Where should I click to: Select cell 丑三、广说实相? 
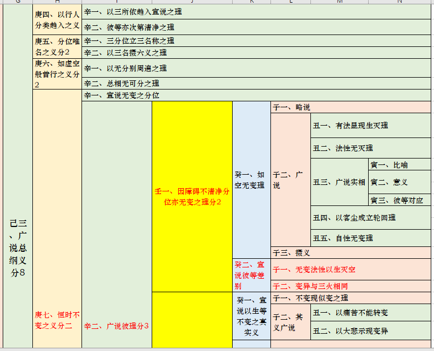coord(340,182)
